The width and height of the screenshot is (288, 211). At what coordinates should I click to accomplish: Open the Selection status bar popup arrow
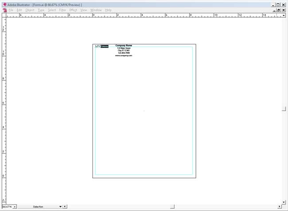[x=60, y=207]
